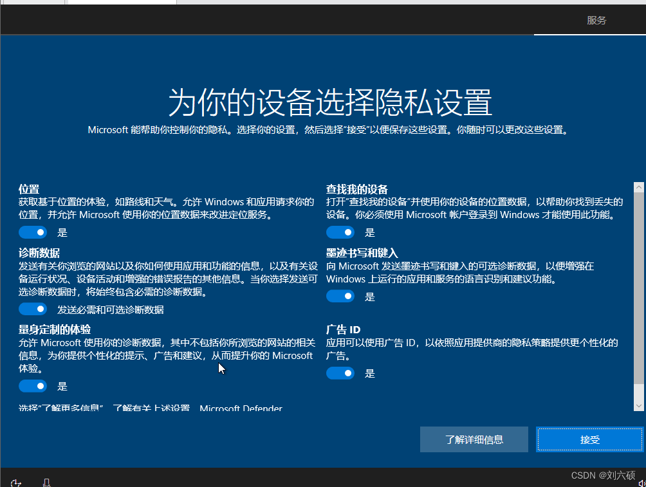Screen dimensions: 646x487
Task: Click the 诊断数据 section heading
Action: coord(39,253)
